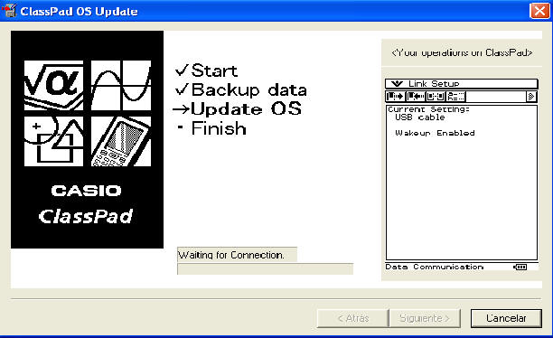The image size is (553, 338).
Task: Click the link connection toolbar icon
Action: tap(436, 97)
